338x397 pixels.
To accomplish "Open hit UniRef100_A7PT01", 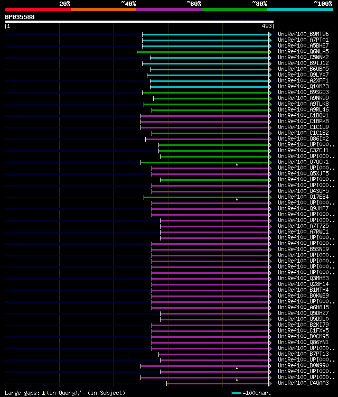I will click(x=303, y=40).
